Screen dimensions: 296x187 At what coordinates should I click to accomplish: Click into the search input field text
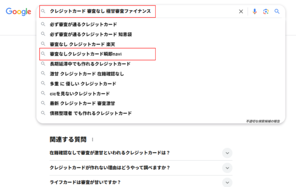coord(100,11)
